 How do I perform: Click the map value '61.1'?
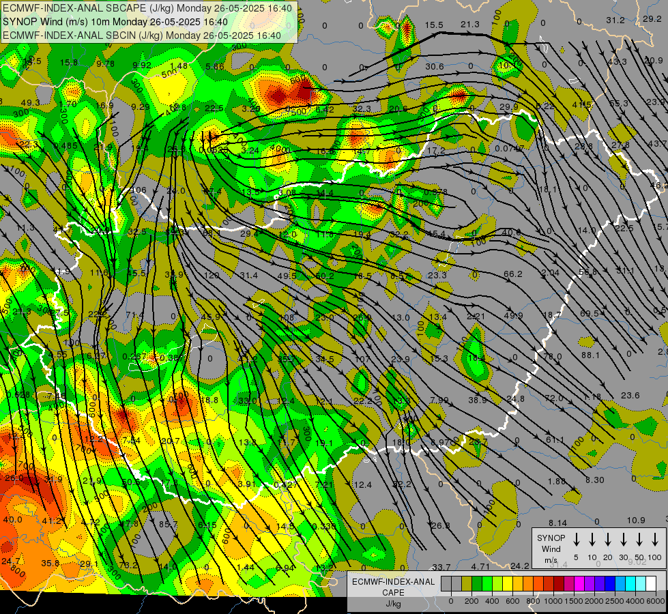click(x=555, y=440)
